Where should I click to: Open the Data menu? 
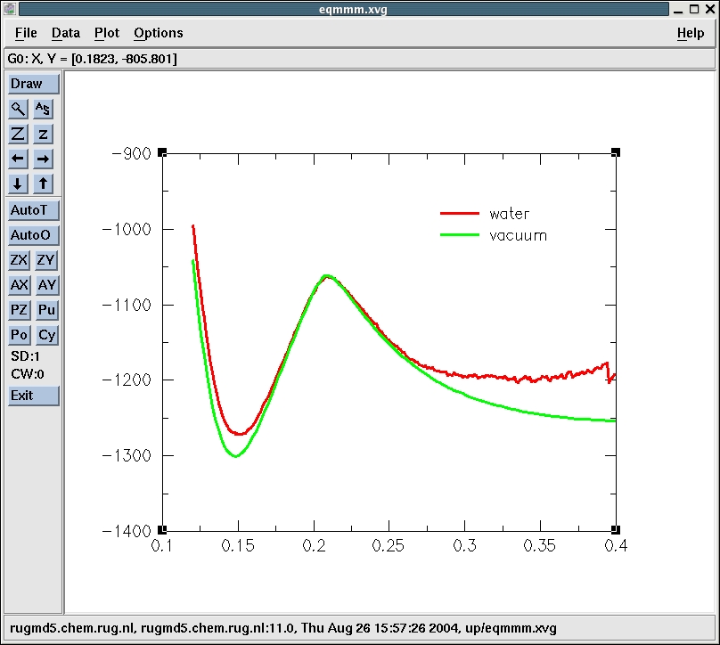click(x=66, y=33)
